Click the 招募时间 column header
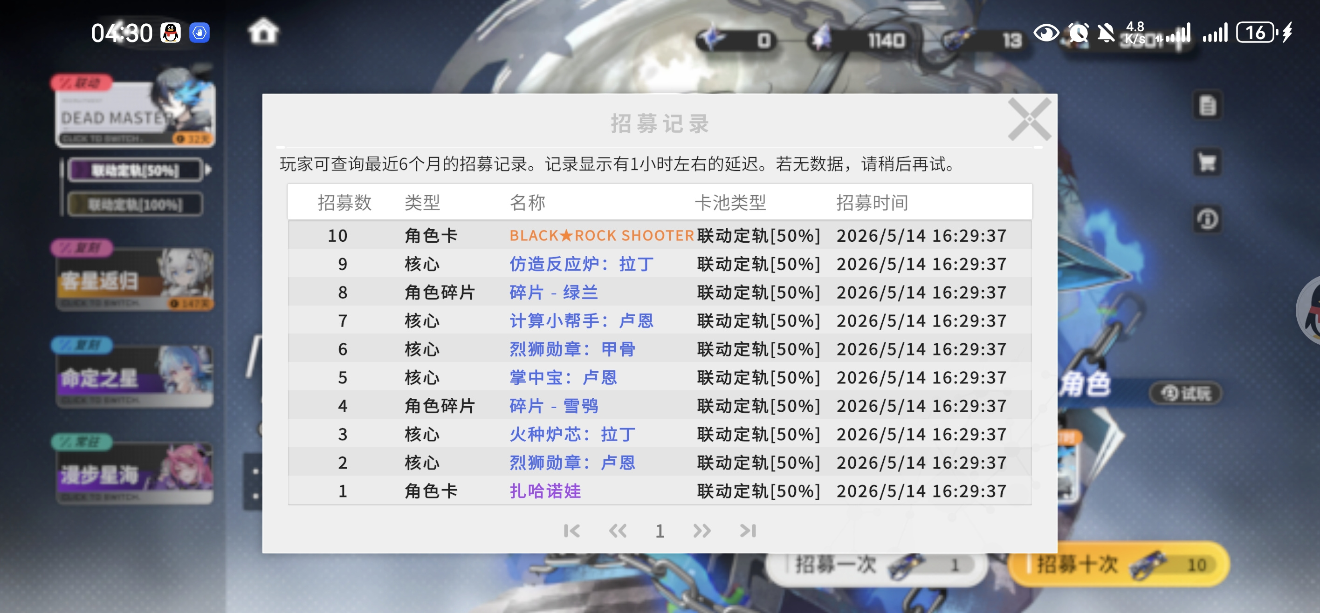Screen dimensions: 1320x613 point(872,203)
